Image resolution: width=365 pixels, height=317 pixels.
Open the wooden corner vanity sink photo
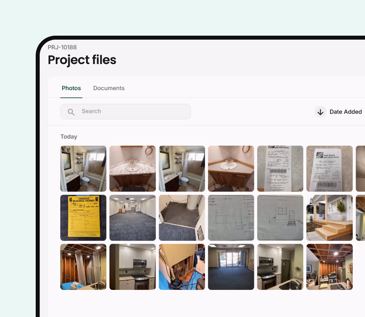click(x=231, y=169)
